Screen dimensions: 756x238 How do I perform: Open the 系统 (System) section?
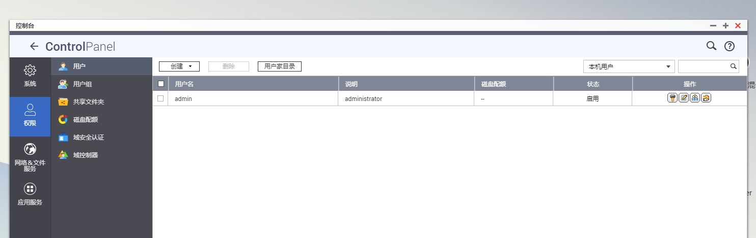coord(30,75)
